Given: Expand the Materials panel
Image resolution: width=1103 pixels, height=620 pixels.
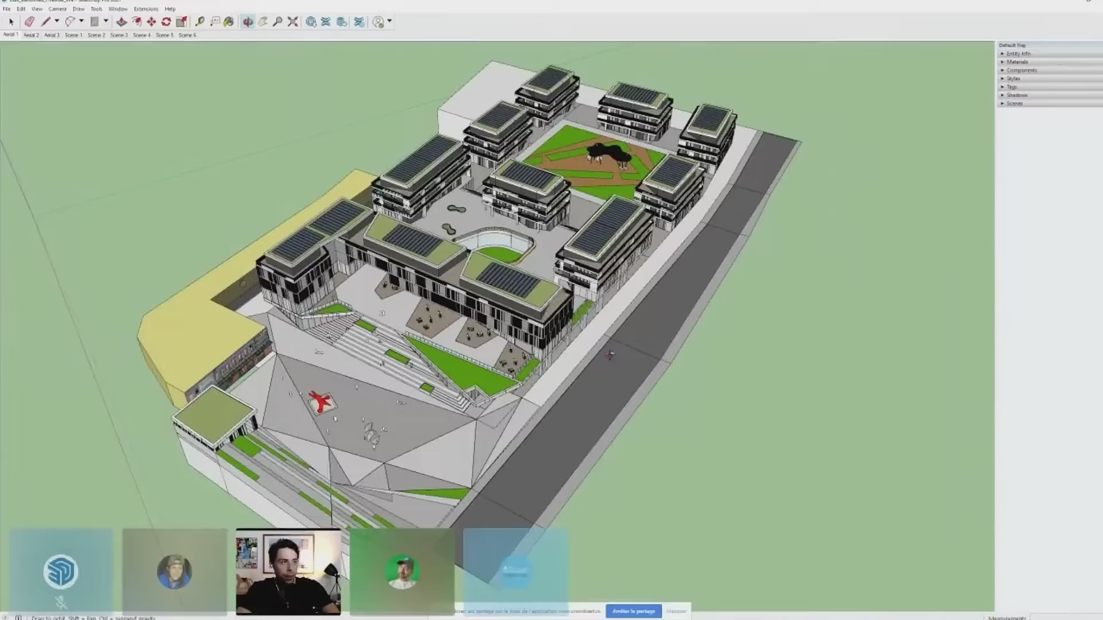Looking at the screenshot, I should 1050,62.
